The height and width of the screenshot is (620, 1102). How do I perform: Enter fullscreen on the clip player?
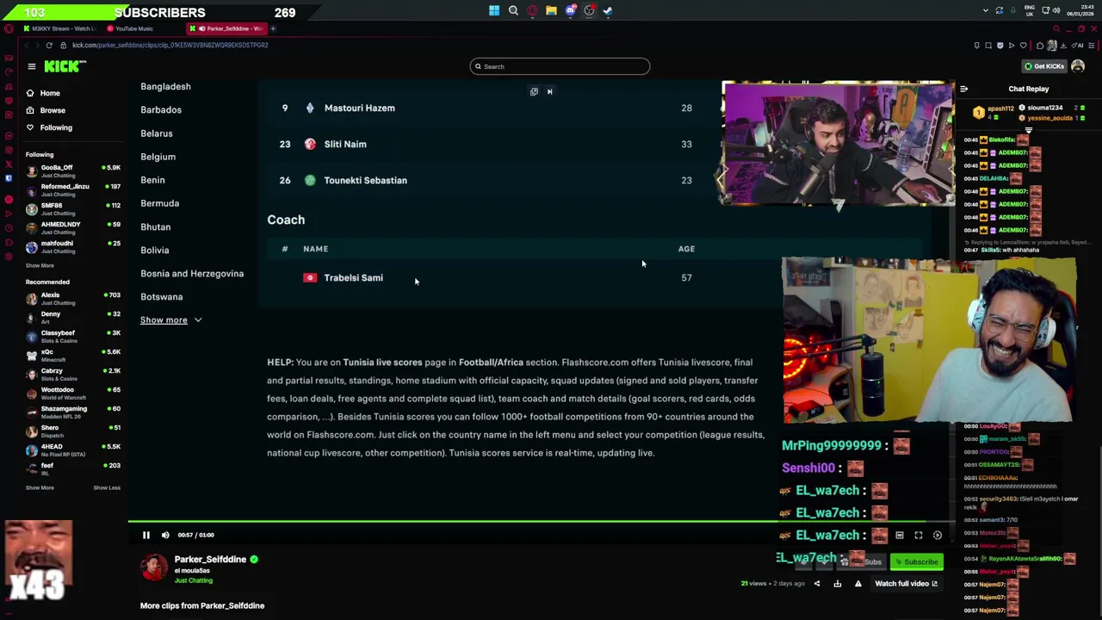click(x=919, y=536)
